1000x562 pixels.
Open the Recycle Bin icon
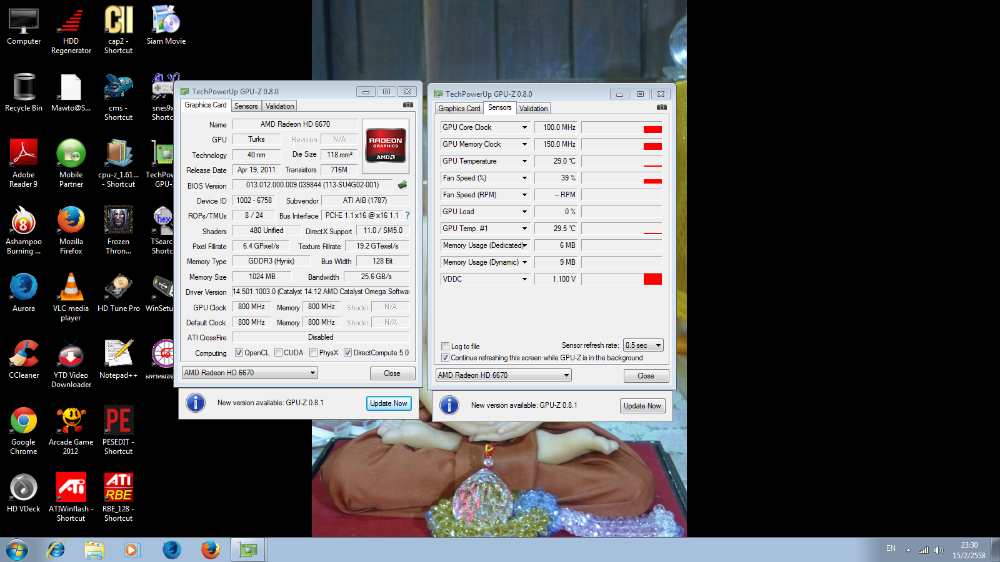(x=24, y=92)
